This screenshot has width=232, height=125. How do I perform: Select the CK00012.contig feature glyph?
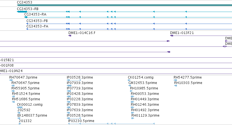[20, 107]
